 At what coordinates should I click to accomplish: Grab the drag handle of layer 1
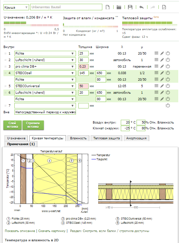[x=5, y=54]
